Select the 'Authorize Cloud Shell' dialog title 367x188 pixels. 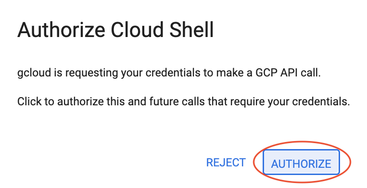tap(115, 30)
